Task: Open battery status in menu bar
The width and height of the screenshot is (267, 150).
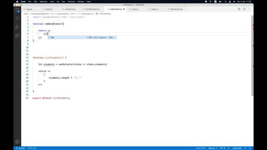Action: pyautogui.click(x=220, y=2)
